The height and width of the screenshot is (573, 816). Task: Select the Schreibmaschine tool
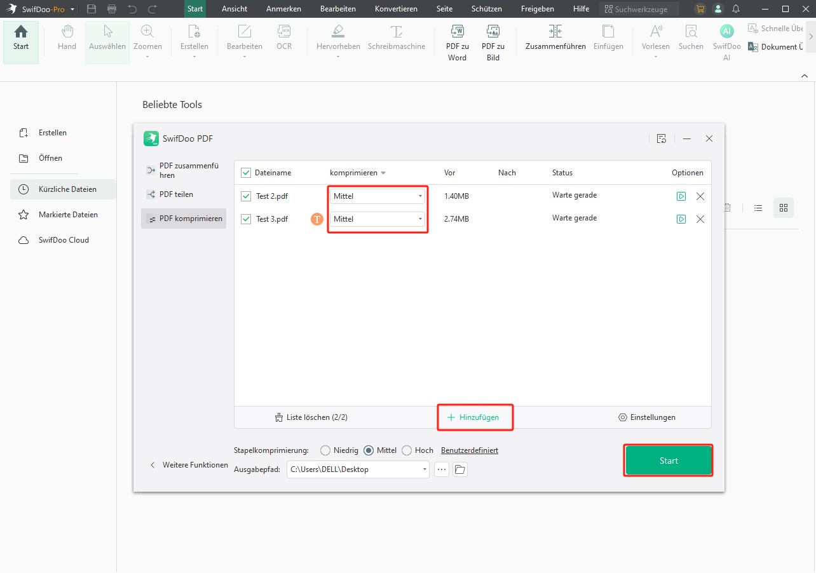pyautogui.click(x=397, y=38)
